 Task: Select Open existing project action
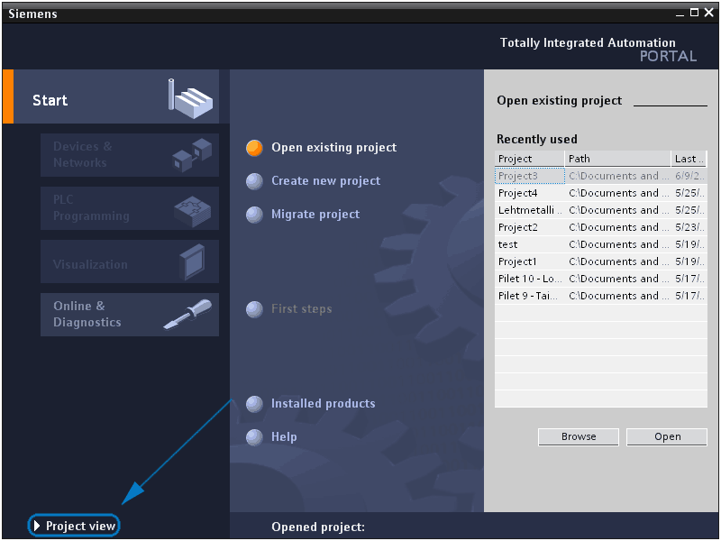(x=333, y=148)
